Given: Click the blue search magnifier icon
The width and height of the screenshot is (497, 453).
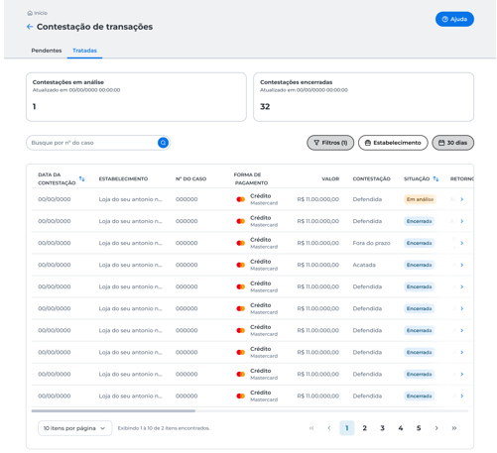Looking at the screenshot, I should (163, 143).
